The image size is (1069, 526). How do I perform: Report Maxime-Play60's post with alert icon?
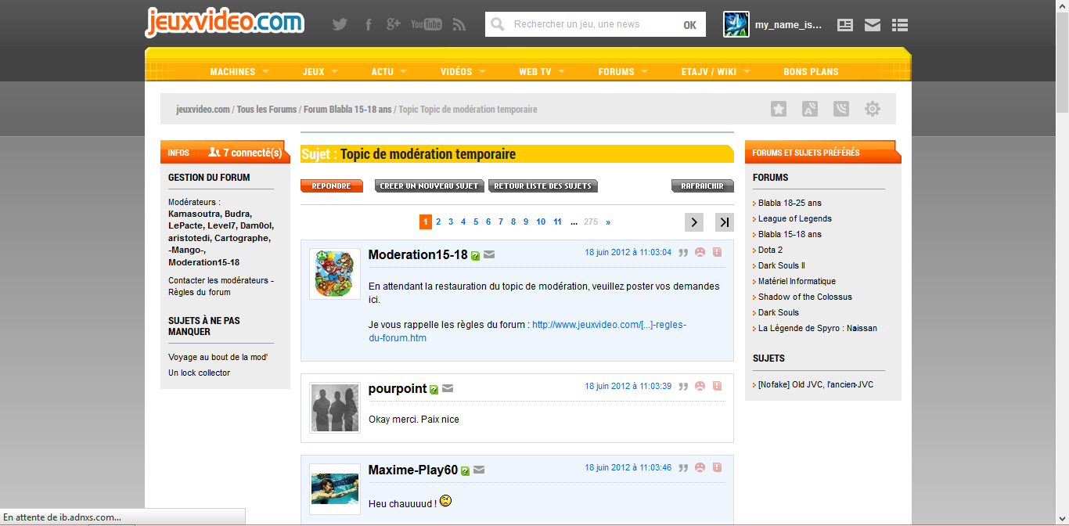[717, 467]
